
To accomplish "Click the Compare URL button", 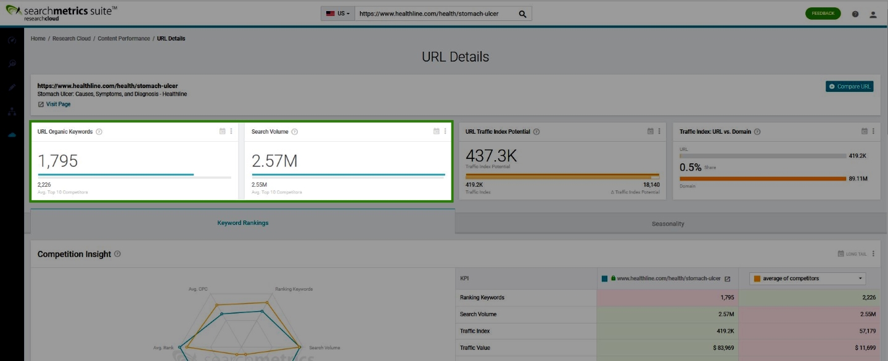I will (x=850, y=87).
